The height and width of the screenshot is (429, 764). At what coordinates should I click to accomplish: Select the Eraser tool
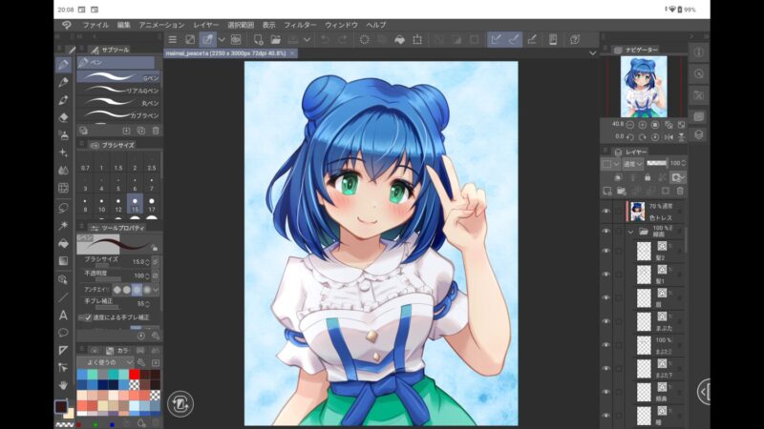[63, 117]
